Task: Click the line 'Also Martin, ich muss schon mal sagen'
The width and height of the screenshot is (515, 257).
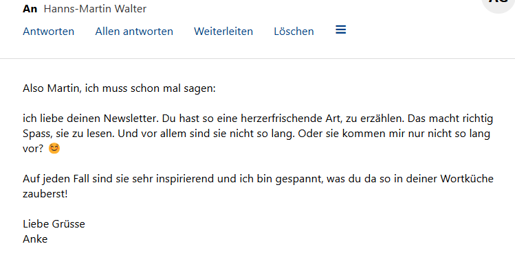Action: [x=119, y=88]
